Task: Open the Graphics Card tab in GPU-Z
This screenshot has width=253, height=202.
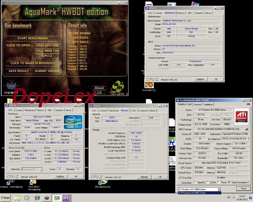Action: pos(184,104)
